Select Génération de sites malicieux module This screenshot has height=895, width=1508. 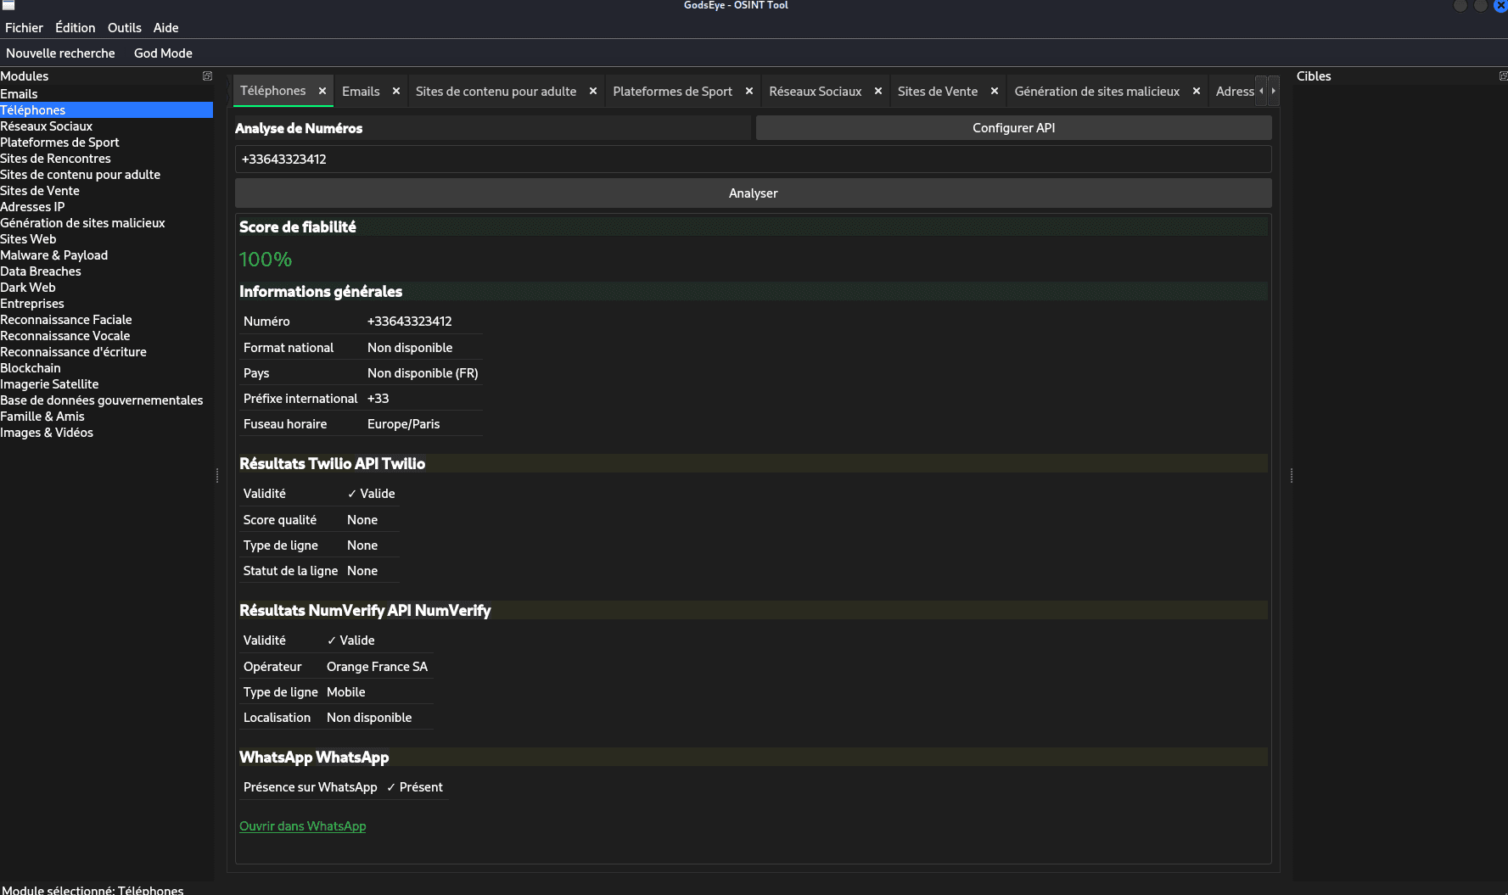tap(106, 223)
